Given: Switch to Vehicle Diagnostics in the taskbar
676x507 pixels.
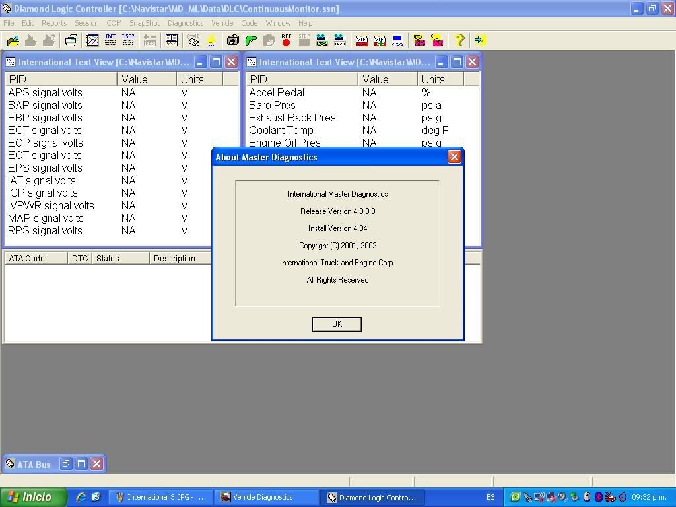Looking at the screenshot, I should [x=267, y=498].
